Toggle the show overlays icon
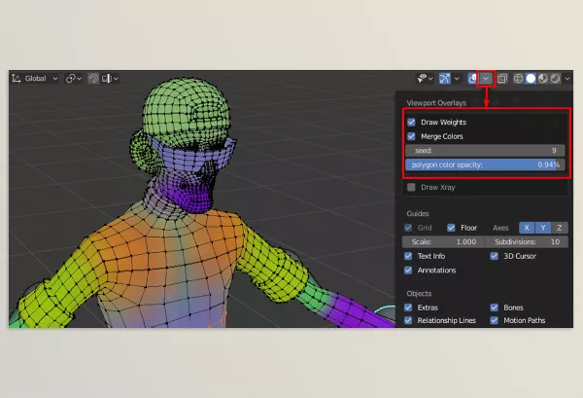Screen dimensions: 583x398 click(x=472, y=79)
